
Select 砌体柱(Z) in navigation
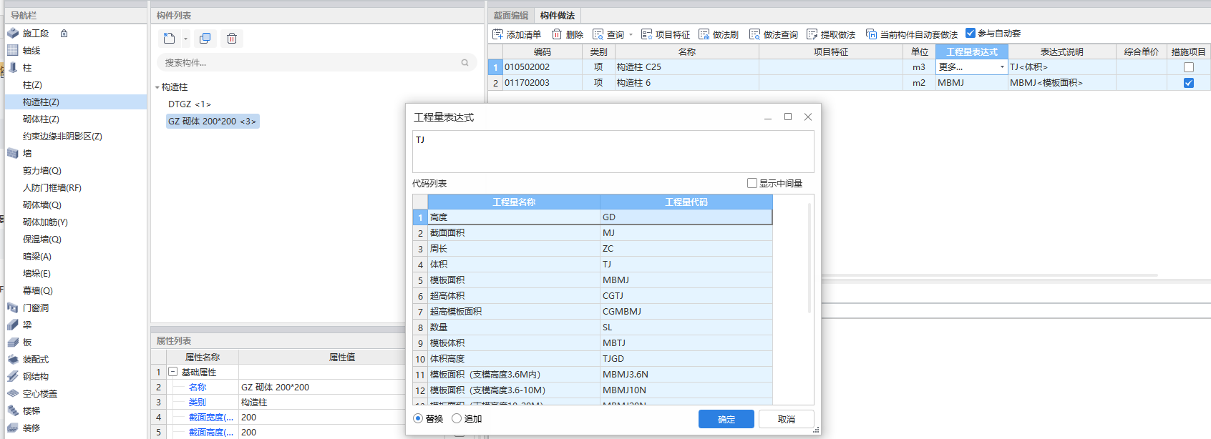(41, 119)
